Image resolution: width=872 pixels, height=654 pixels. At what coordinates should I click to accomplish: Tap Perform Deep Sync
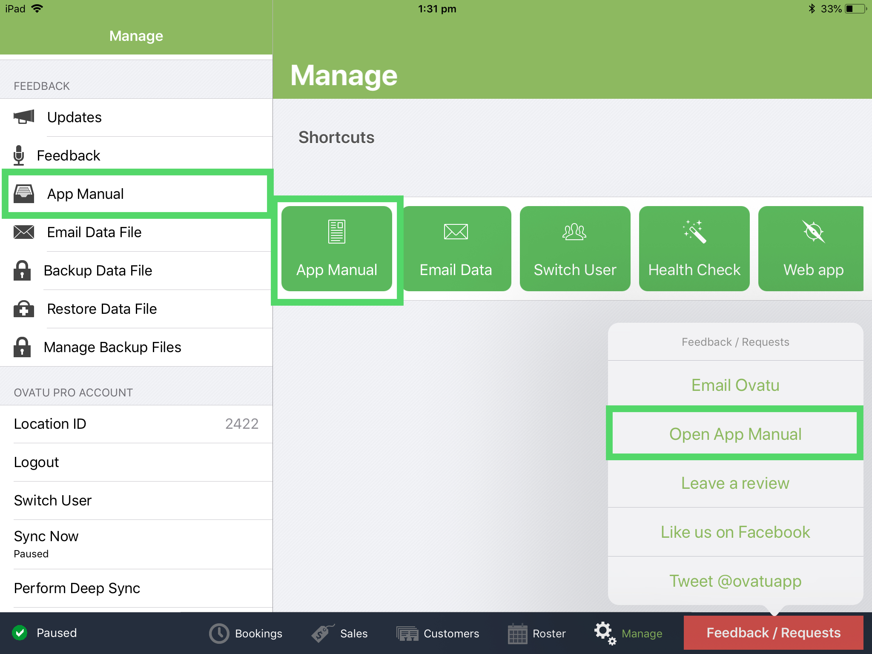136,588
